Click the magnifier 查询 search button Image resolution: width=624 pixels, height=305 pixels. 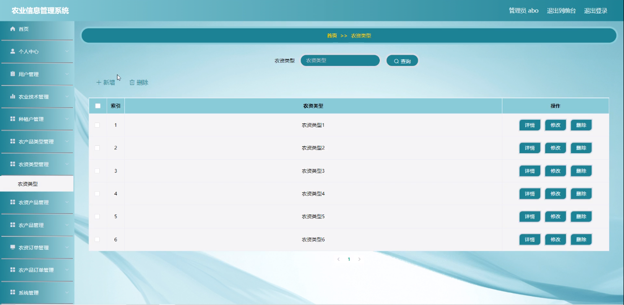[x=402, y=61]
